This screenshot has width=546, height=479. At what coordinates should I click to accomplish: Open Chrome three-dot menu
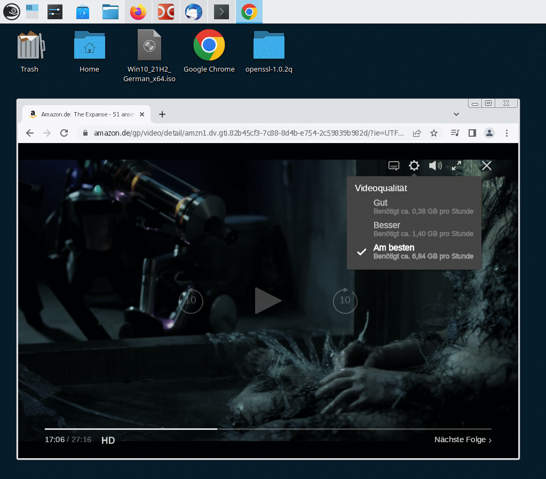point(507,133)
